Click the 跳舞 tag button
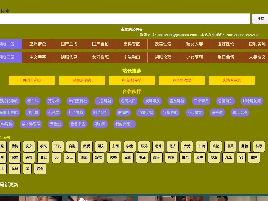Viewport: 268px width, 201px height. click(x=29, y=158)
